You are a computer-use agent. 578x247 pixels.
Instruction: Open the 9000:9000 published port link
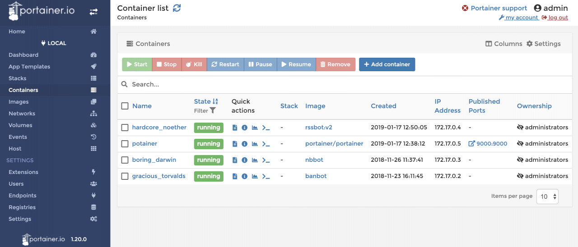pos(488,144)
